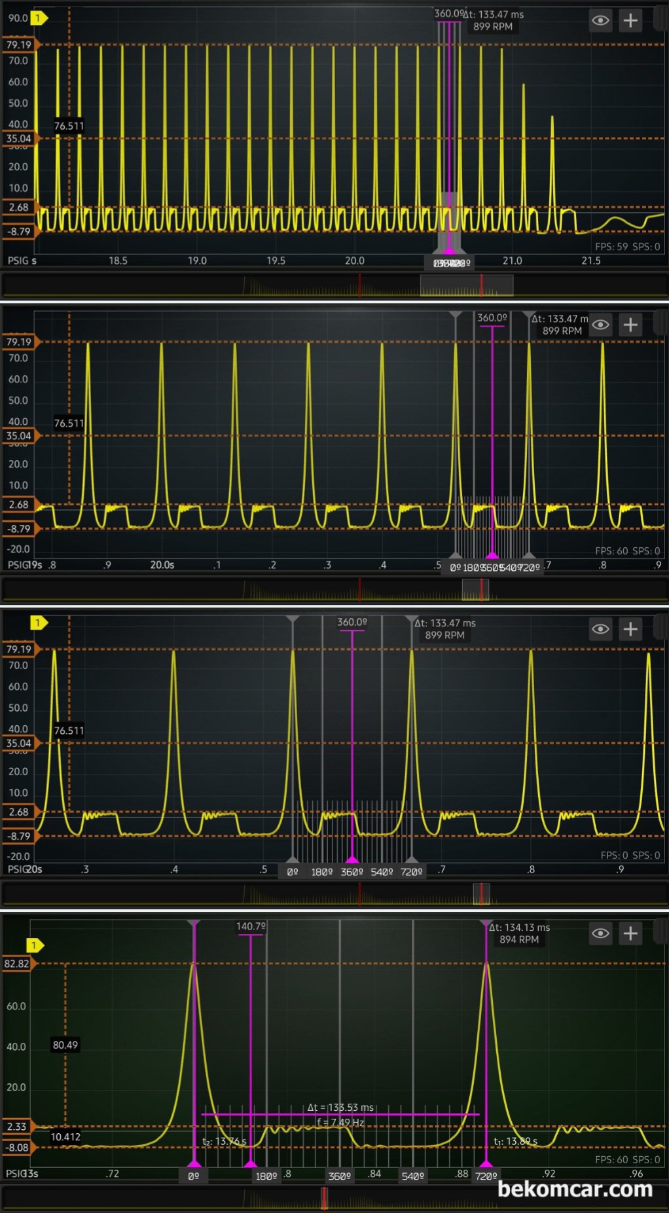Click the Δt = 133.53 ms measurement label
Image resolution: width=669 pixels, height=1213 pixels.
pos(340,1108)
